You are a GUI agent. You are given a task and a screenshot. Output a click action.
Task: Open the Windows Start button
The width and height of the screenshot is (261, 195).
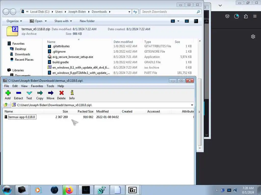pos(7,190)
